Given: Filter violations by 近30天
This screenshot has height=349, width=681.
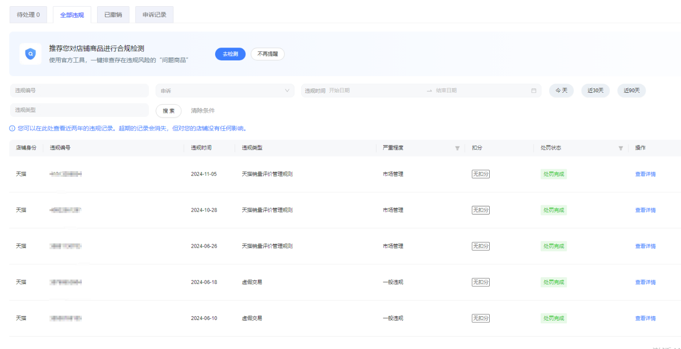Looking at the screenshot, I should click(595, 91).
